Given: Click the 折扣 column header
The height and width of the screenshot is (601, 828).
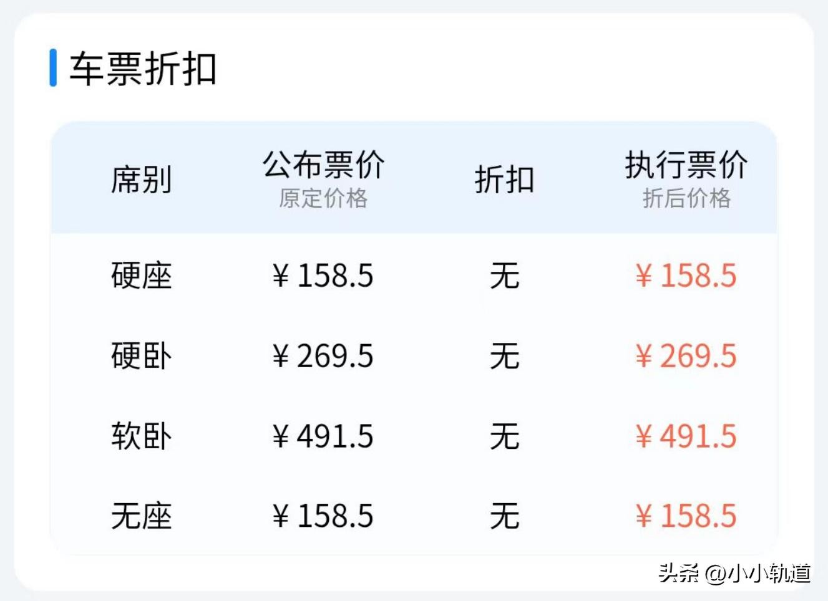Looking at the screenshot, I should click(x=504, y=180).
